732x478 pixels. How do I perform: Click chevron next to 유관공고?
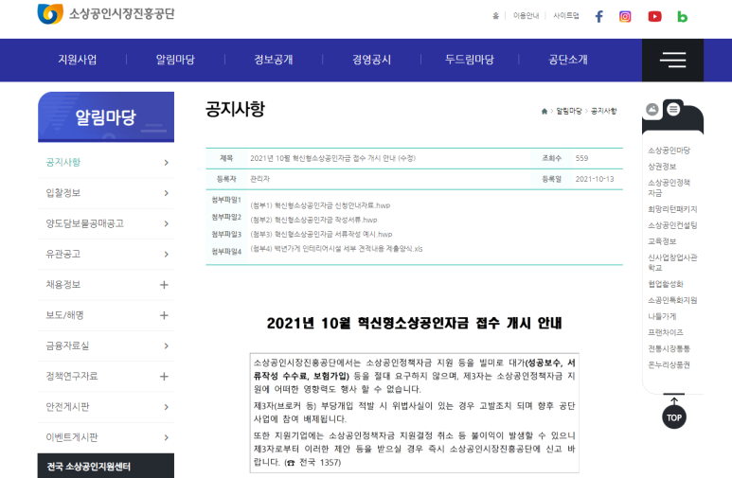pyautogui.click(x=167, y=254)
